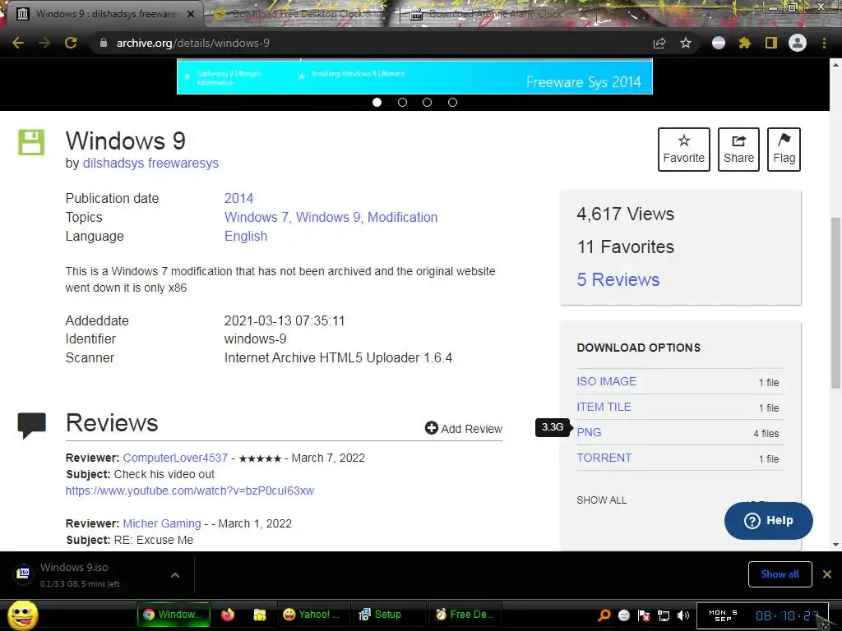Screen dimensions: 842x631
Task: Open ComputerLover4537 reviewer profile
Action: point(175,458)
